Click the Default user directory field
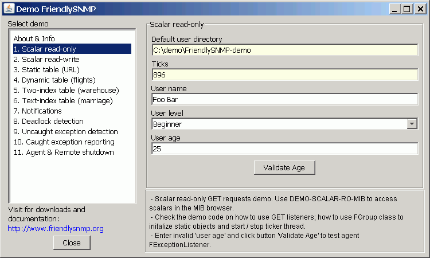The width and height of the screenshot is (430, 258). point(284,50)
